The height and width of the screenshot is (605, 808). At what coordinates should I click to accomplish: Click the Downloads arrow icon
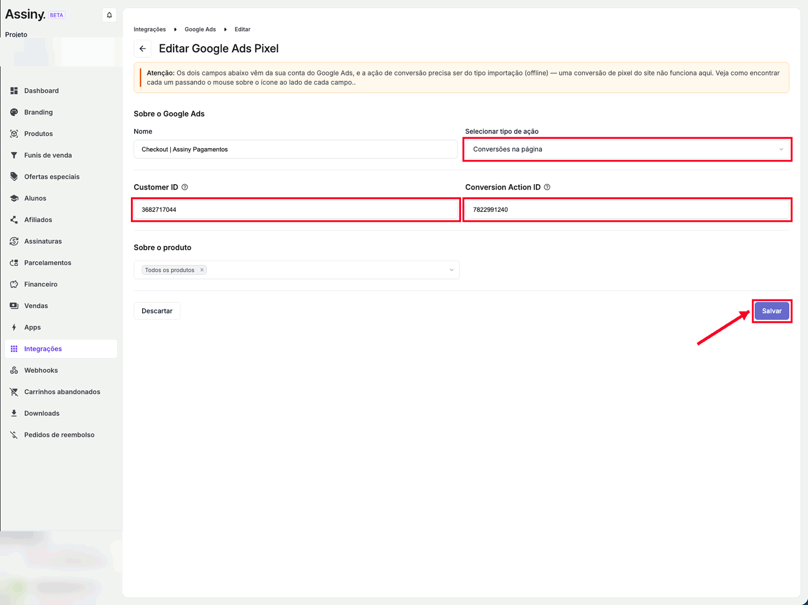pos(14,413)
